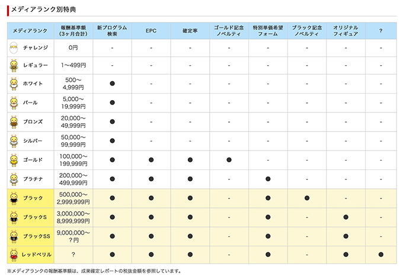Click the EPC column header

151,31
